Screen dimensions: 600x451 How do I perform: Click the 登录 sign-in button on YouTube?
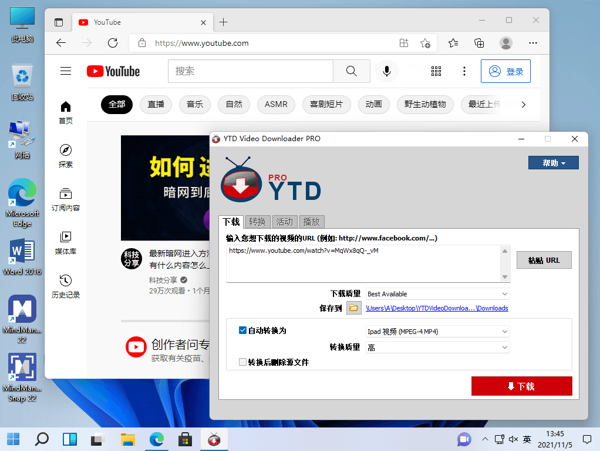506,71
